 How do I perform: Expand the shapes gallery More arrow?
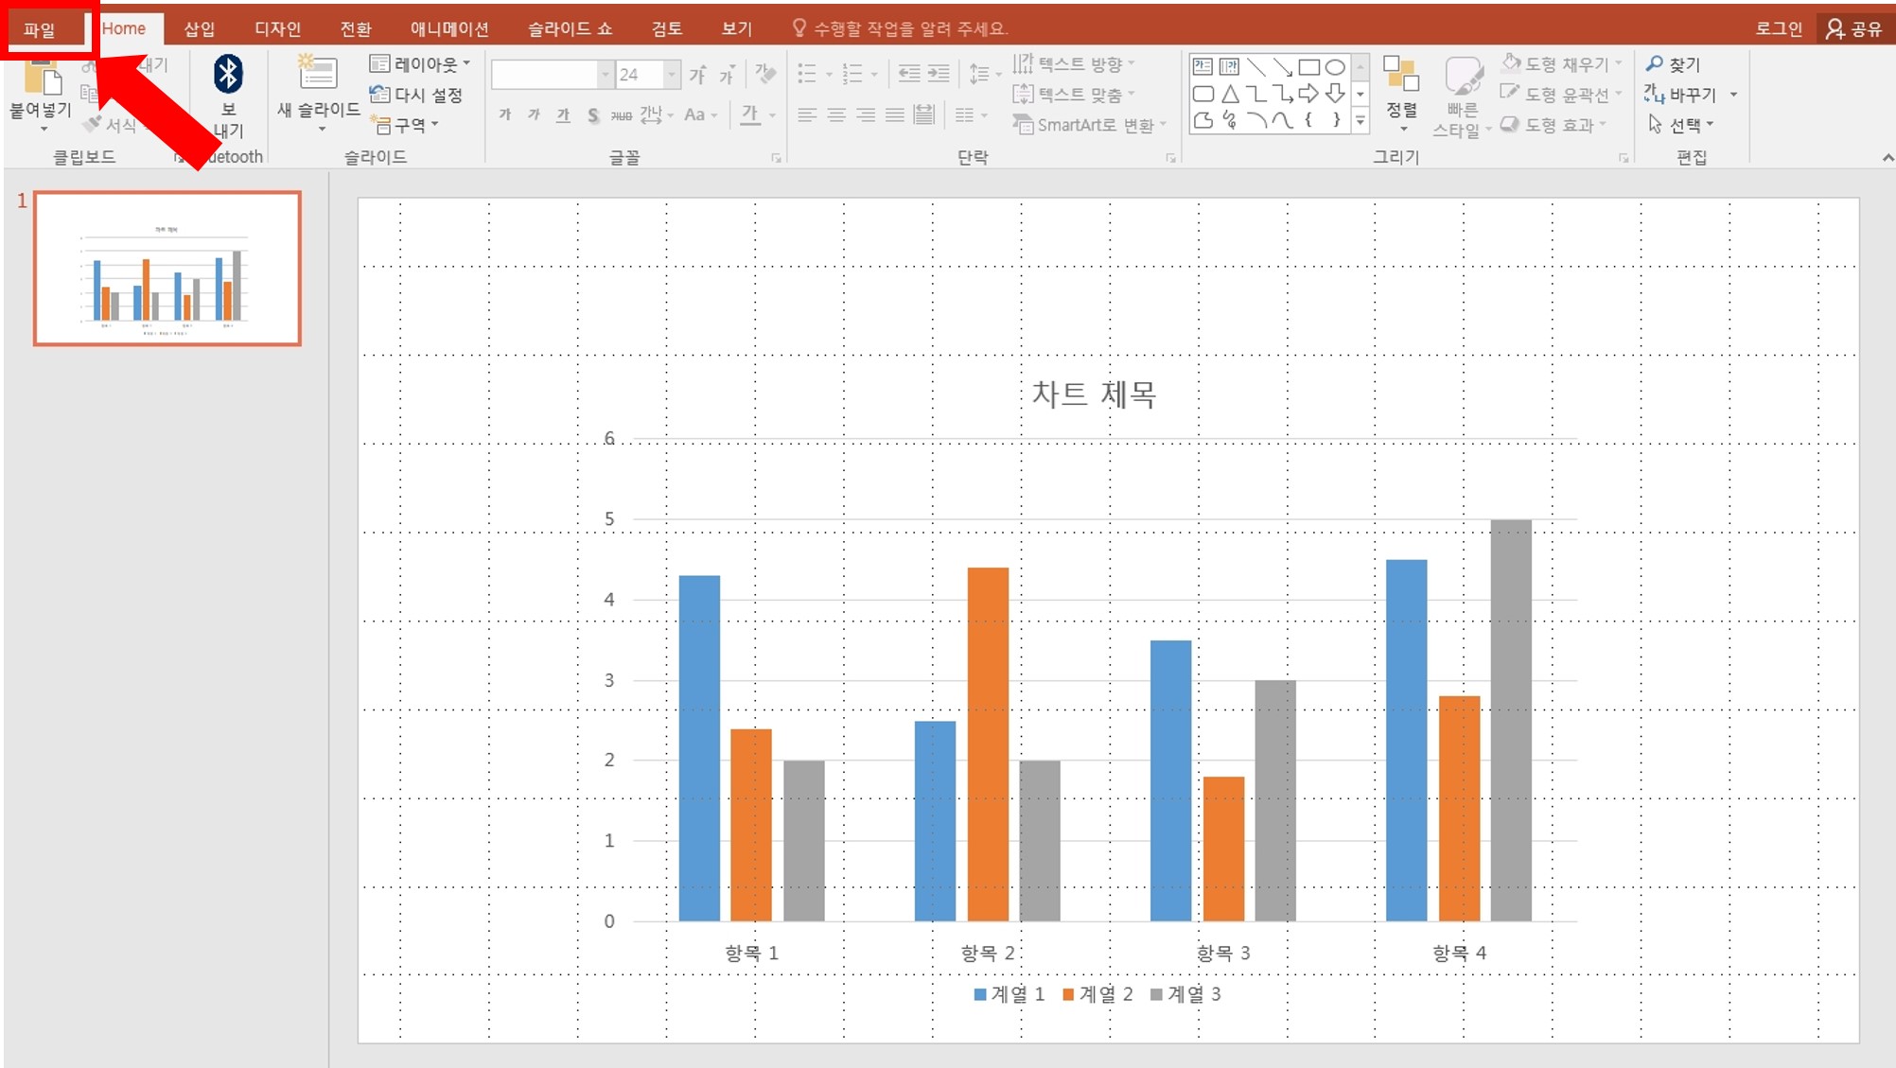(1361, 121)
